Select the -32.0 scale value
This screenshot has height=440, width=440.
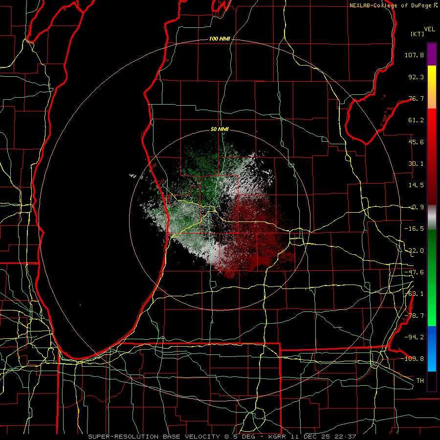pos(414,251)
